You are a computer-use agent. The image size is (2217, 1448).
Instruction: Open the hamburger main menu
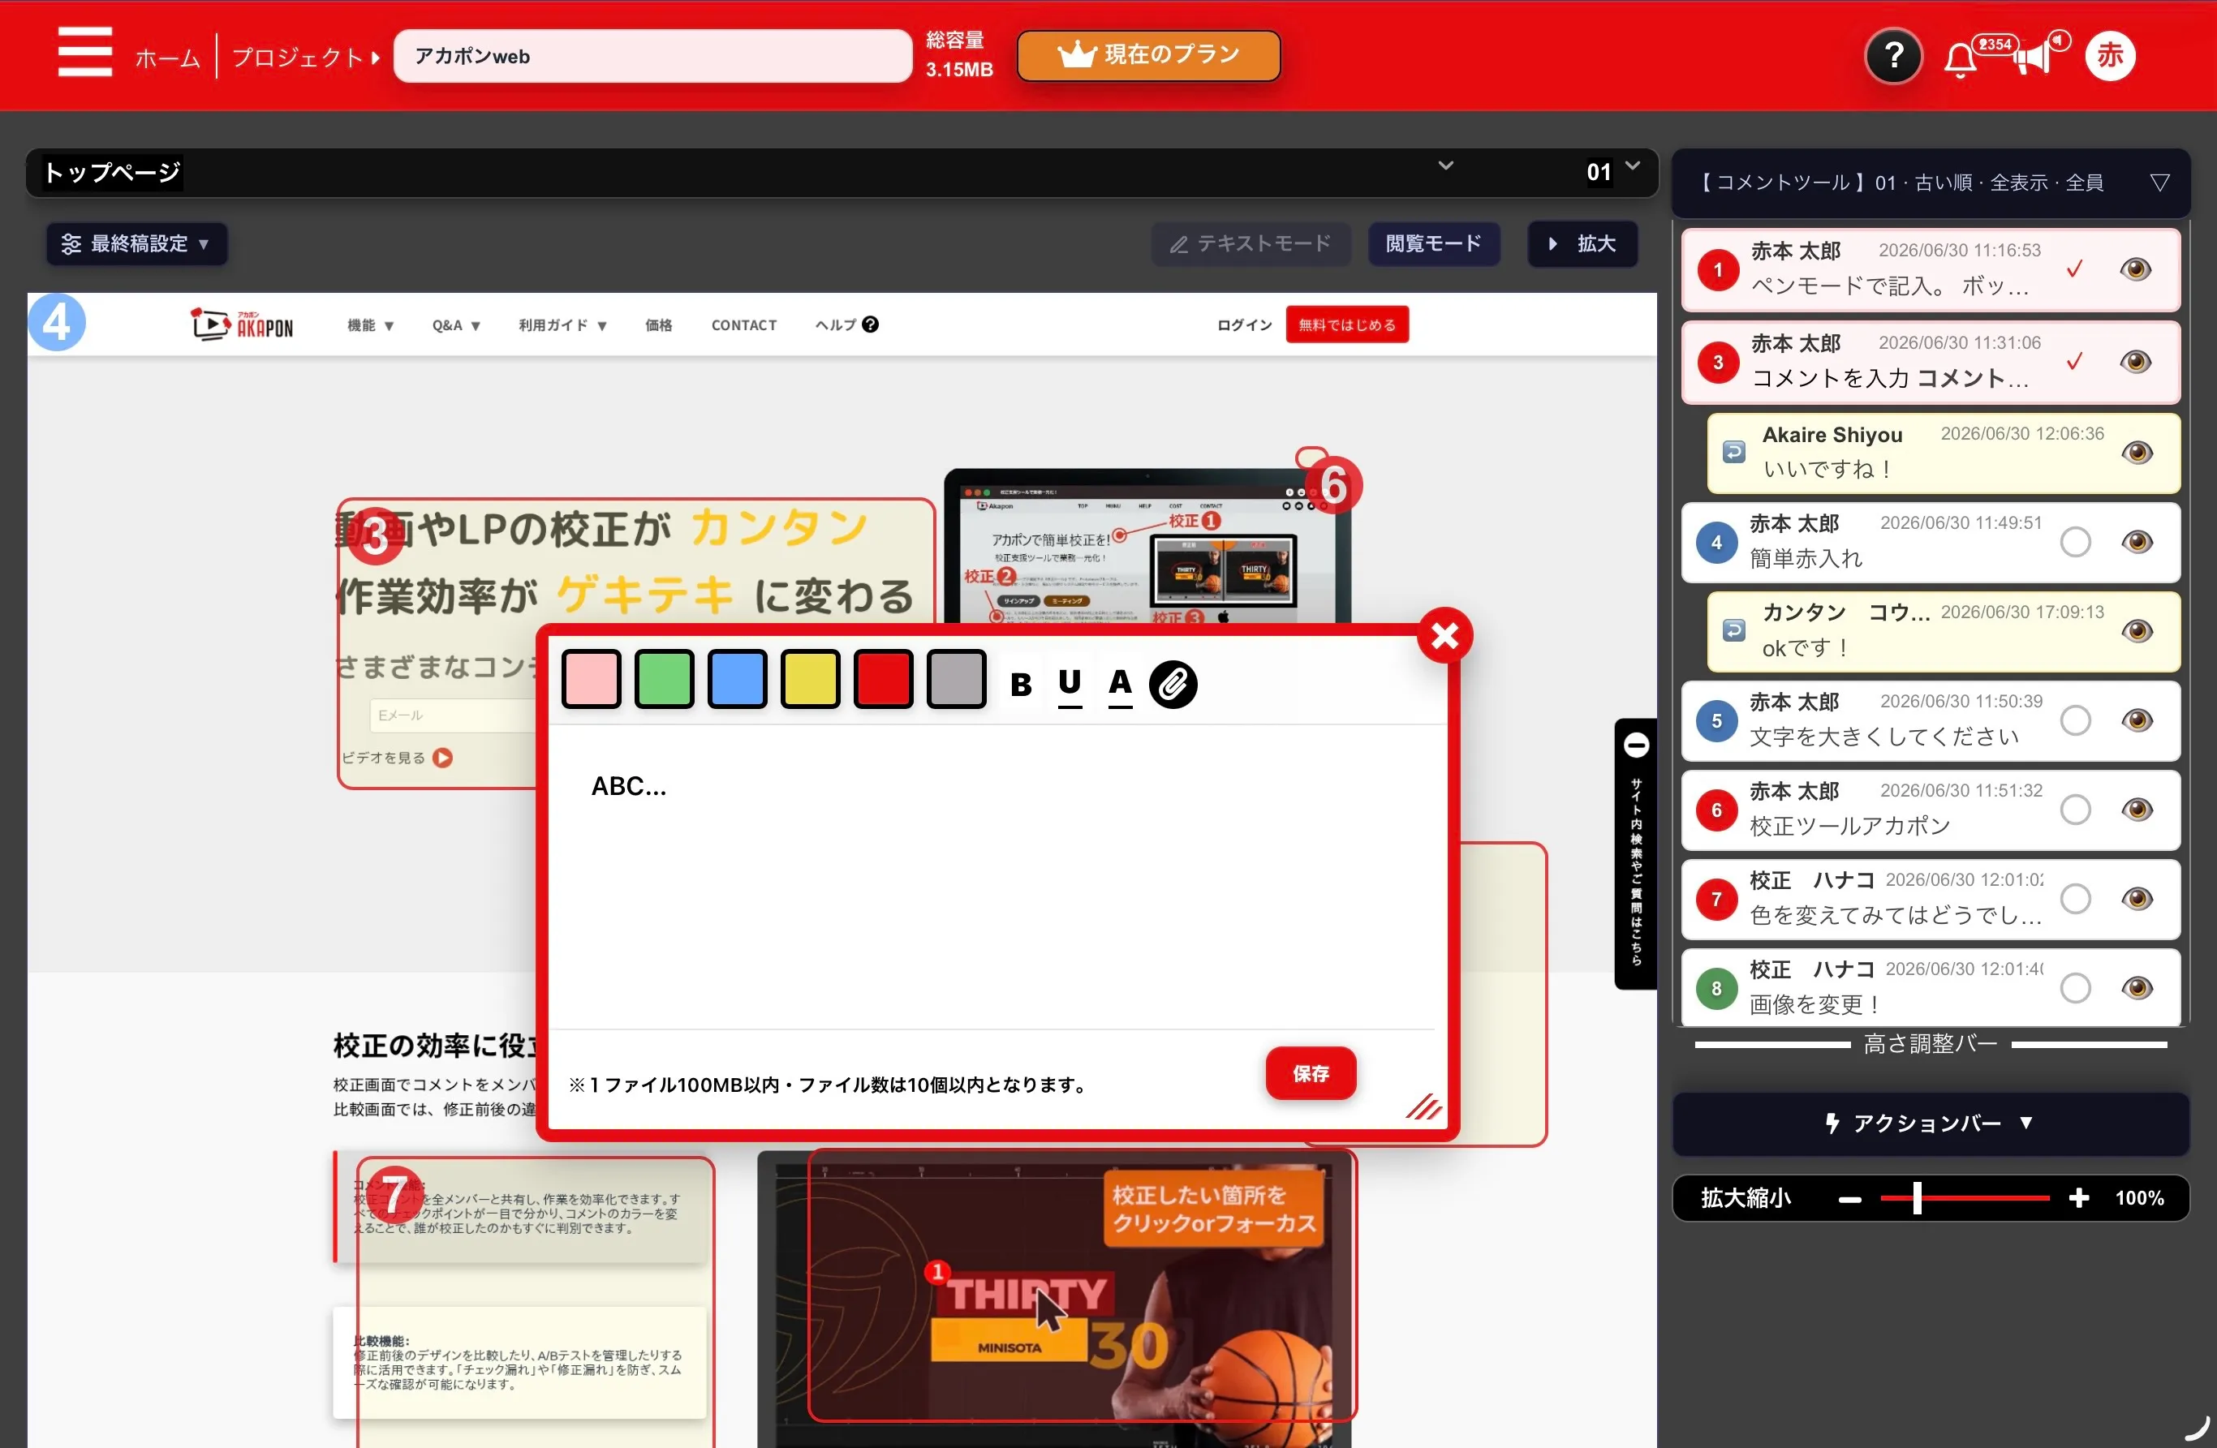(x=84, y=53)
